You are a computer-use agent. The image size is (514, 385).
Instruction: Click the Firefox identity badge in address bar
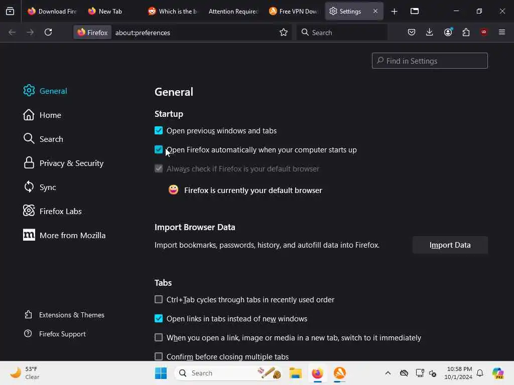point(92,33)
